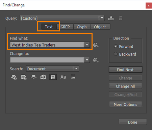This screenshot has height=130, width=152.
Task: Open the Query dropdown list
Action: pos(62,18)
